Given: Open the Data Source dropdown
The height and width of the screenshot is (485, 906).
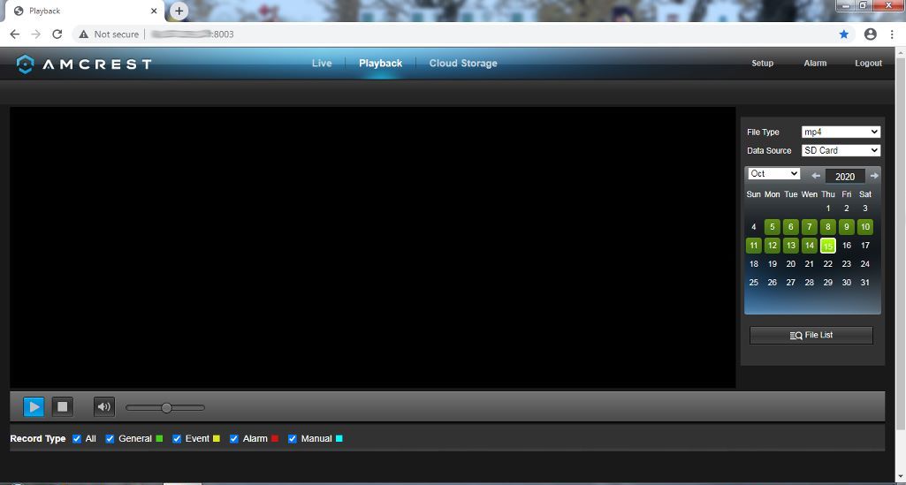Looking at the screenshot, I should tap(841, 151).
